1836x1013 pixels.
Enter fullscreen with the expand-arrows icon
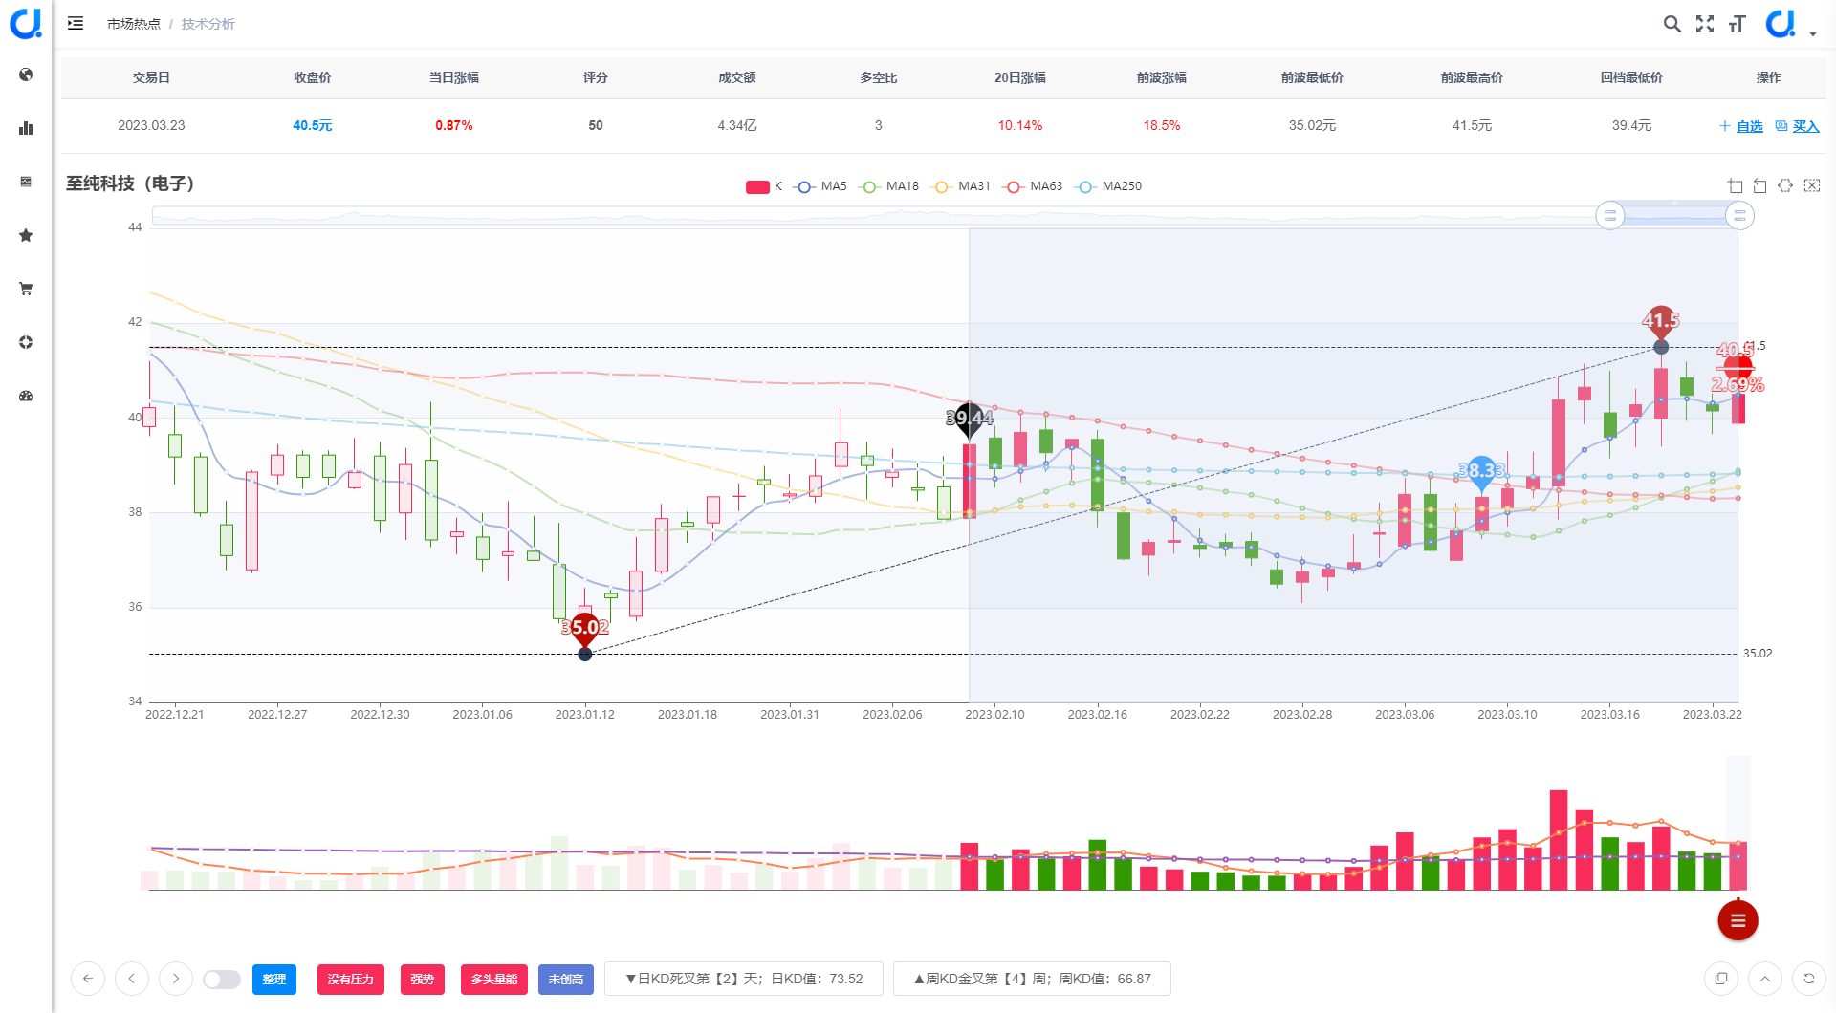point(1705,24)
